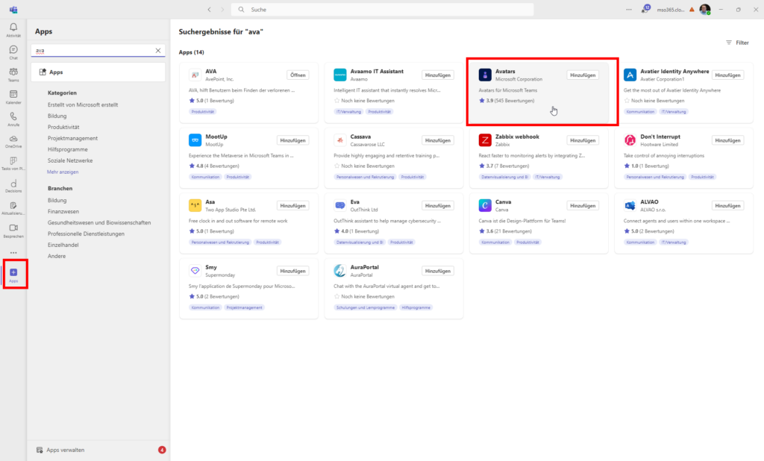
Task: Click the Don't Interrupt app icon
Action: coord(630,139)
